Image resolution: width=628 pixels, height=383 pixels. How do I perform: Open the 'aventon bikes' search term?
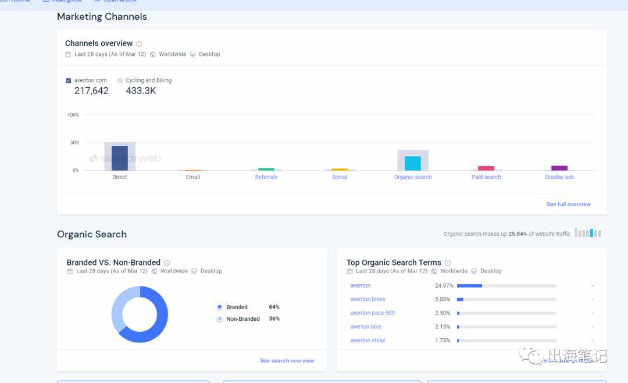click(x=367, y=299)
